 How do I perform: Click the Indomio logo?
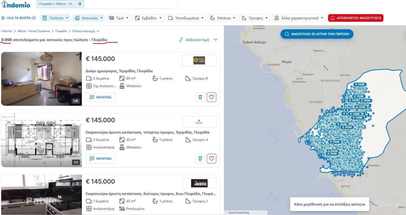pos(16,5)
